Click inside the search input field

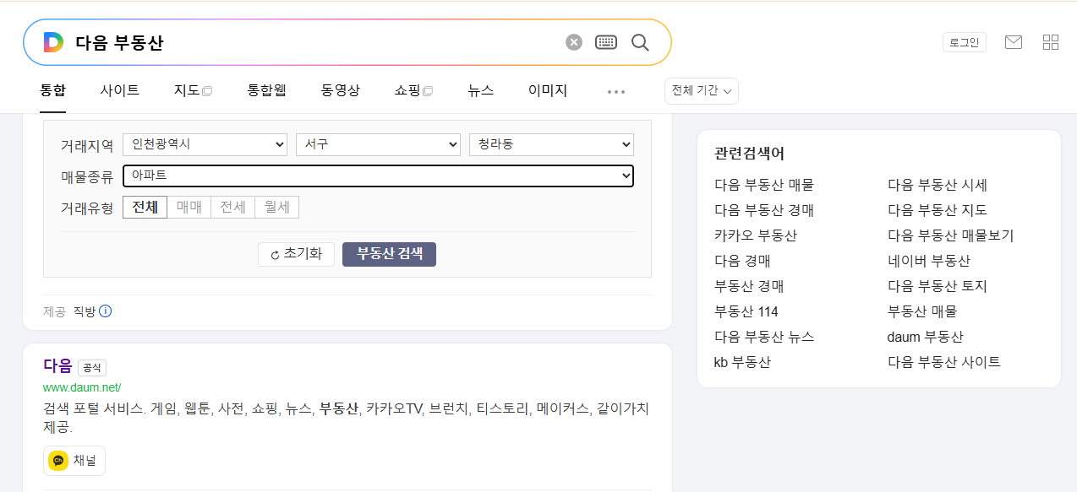coord(313,42)
